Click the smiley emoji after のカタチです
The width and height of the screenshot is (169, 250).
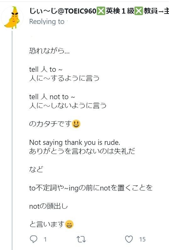76,124
